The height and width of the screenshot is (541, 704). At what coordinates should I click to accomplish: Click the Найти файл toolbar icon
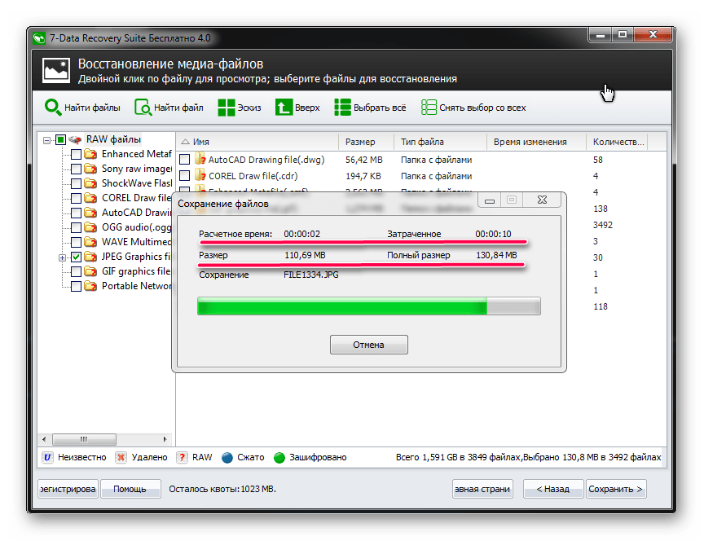(143, 108)
